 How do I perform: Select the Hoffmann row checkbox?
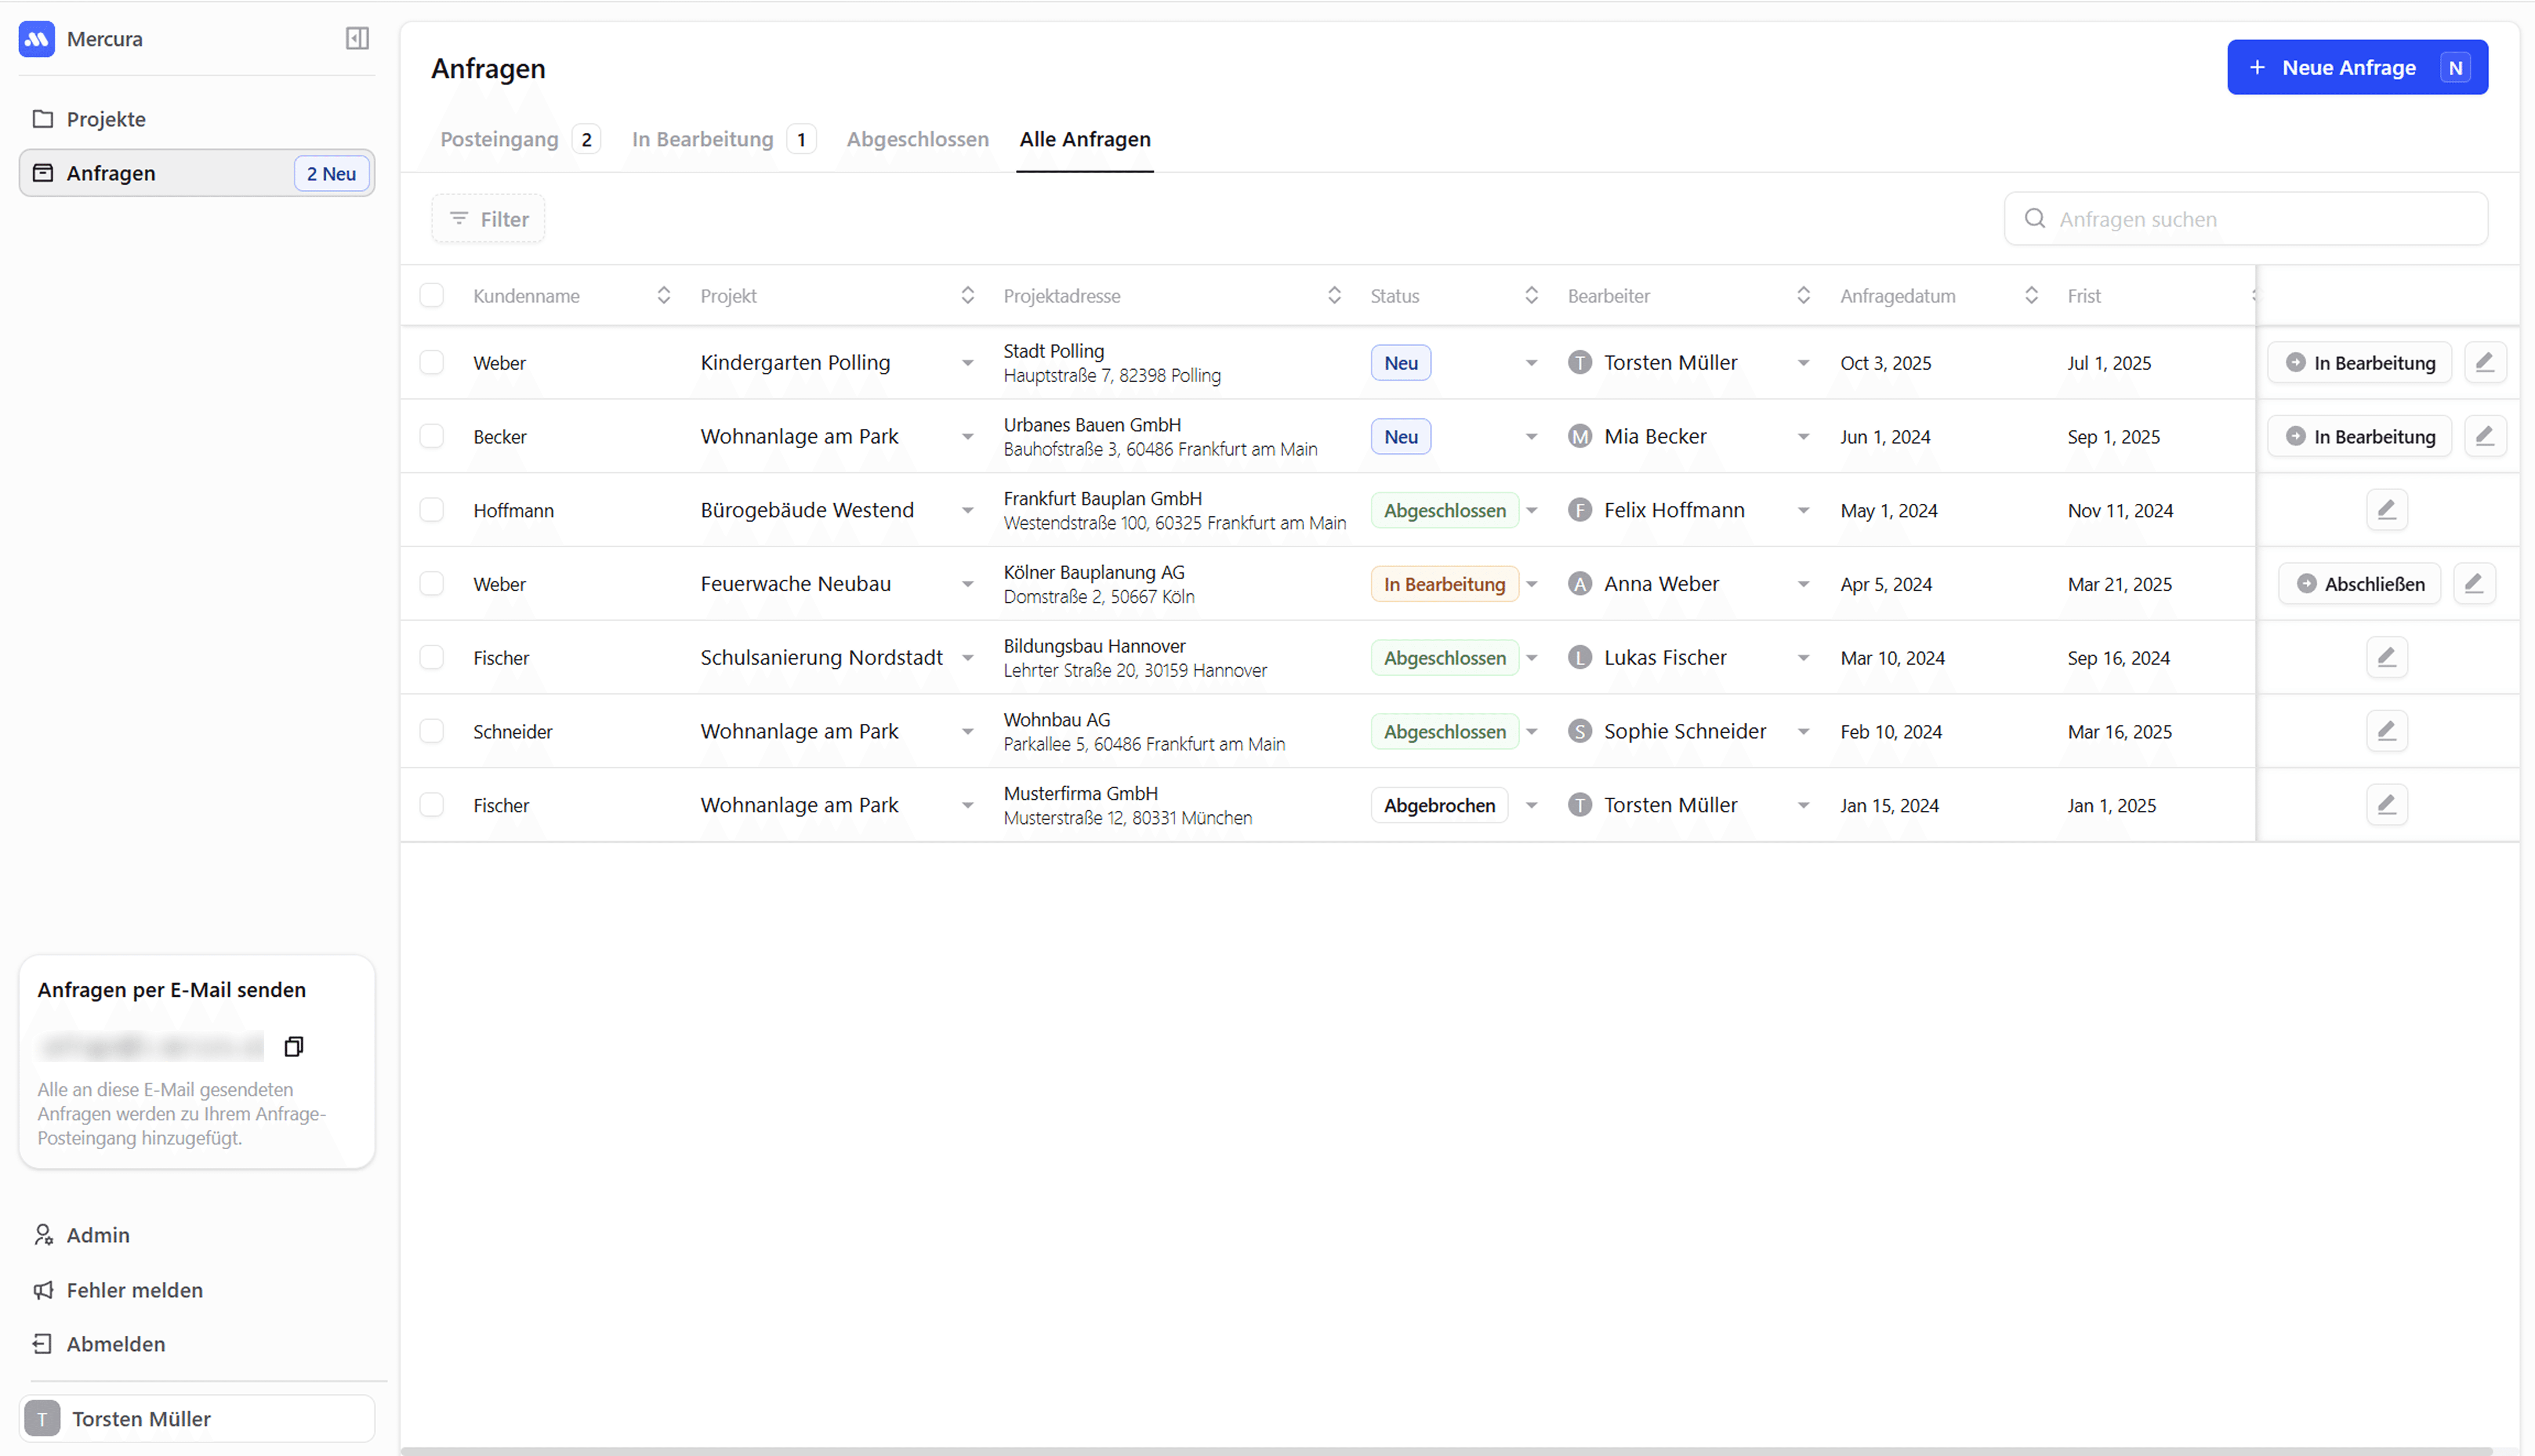point(431,510)
